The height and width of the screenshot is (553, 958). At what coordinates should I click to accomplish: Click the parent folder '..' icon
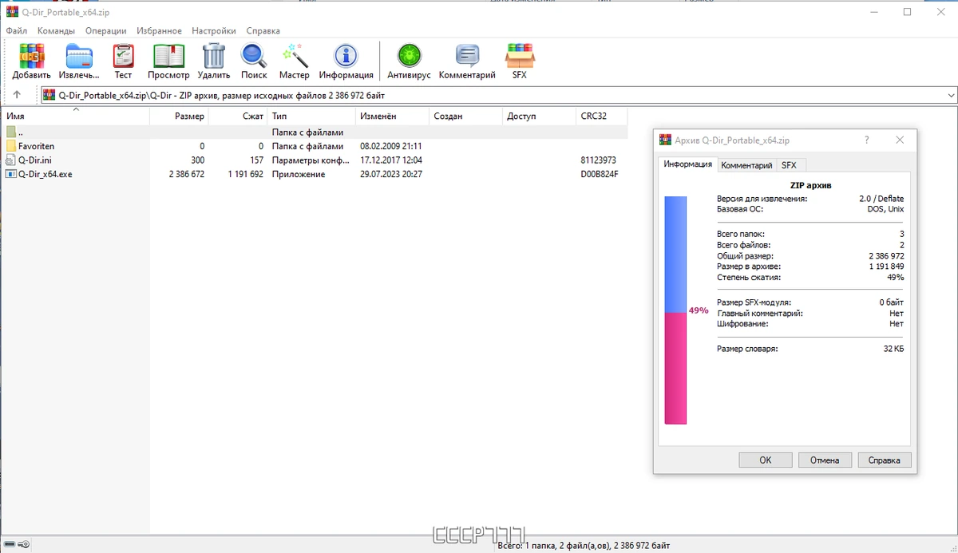click(x=11, y=132)
